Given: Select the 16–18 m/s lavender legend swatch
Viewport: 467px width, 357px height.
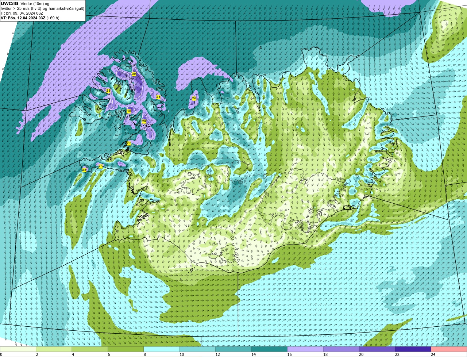Looking at the screenshot, I should click(306, 349).
